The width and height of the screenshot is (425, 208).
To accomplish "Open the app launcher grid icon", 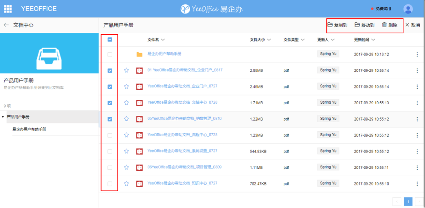I will pyautogui.click(x=8, y=9).
